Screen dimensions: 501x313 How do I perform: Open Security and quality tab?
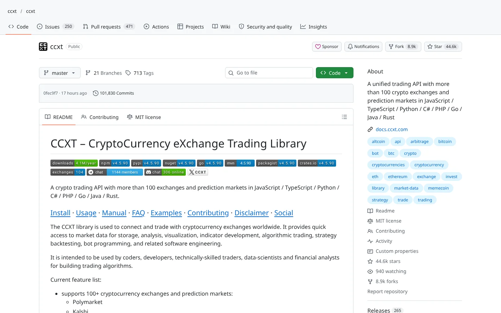coord(265,26)
